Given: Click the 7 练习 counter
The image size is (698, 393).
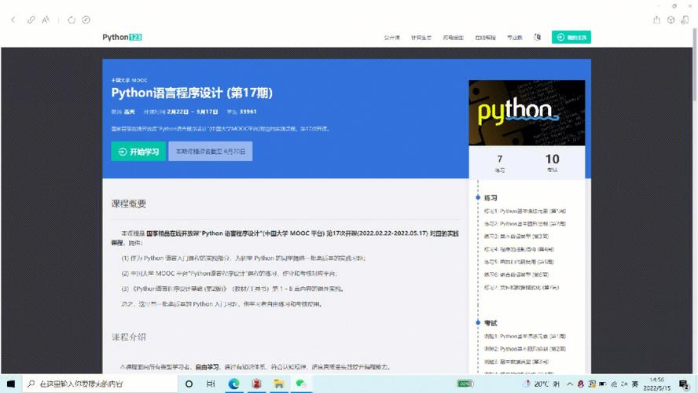Looking at the screenshot, I should [499, 163].
